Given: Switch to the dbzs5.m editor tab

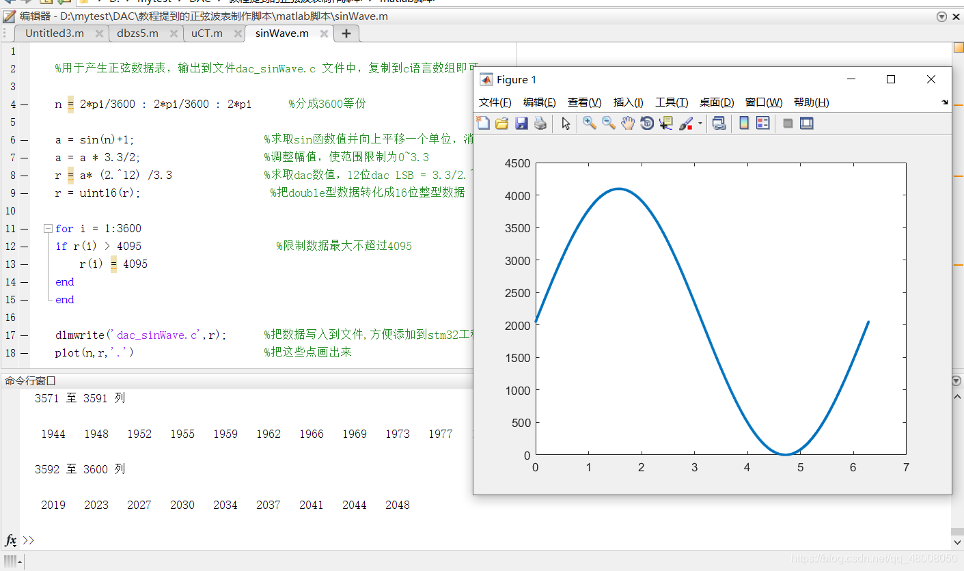Looking at the screenshot, I should click(x=137, y=33).
